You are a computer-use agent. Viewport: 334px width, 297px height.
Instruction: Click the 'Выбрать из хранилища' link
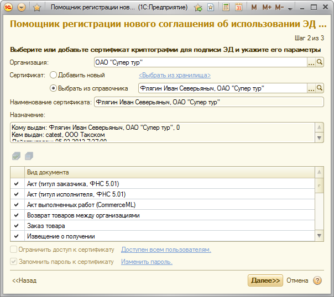(x=174, y=75)
